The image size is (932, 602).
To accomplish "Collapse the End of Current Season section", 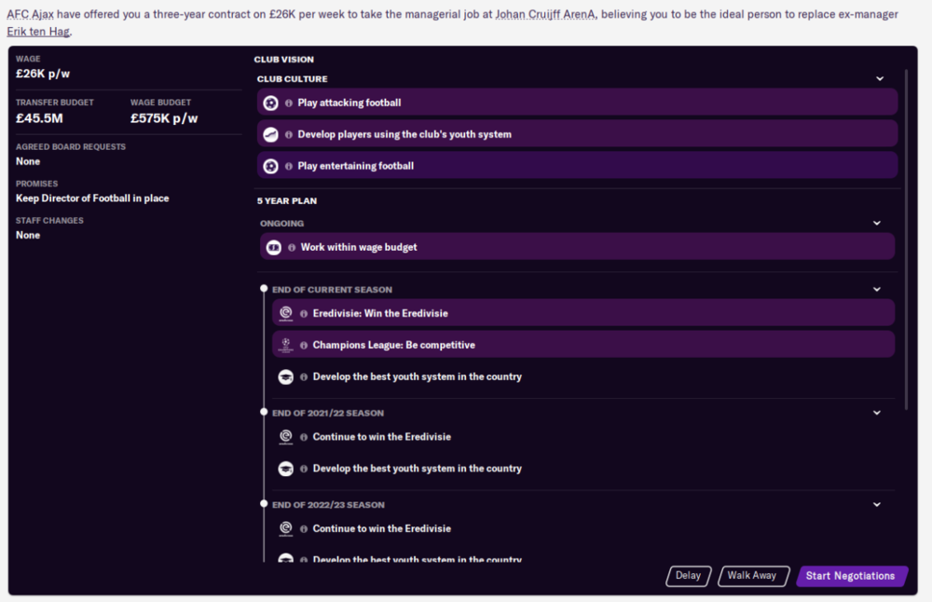I will pos(877,290).
